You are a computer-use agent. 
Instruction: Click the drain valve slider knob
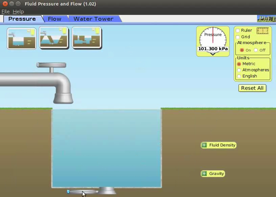click(68, 192)
